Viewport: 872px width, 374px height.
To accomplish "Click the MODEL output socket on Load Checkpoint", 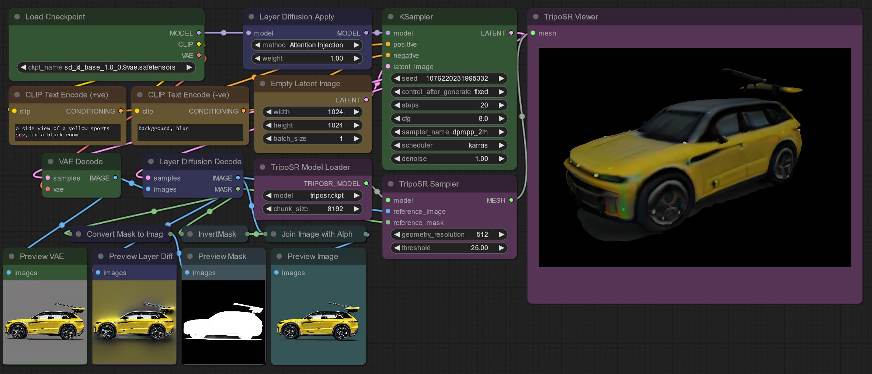I will tap(199, 33).
